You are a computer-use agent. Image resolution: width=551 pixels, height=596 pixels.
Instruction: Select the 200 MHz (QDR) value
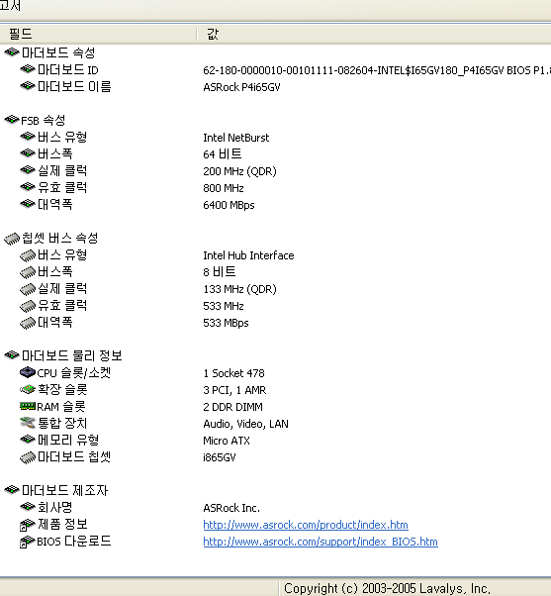pos(240,171)
